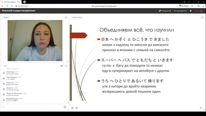Close the 'Японский каждое' browser tab
This screenshot has width=206, height=116.
tap(20, 2)
